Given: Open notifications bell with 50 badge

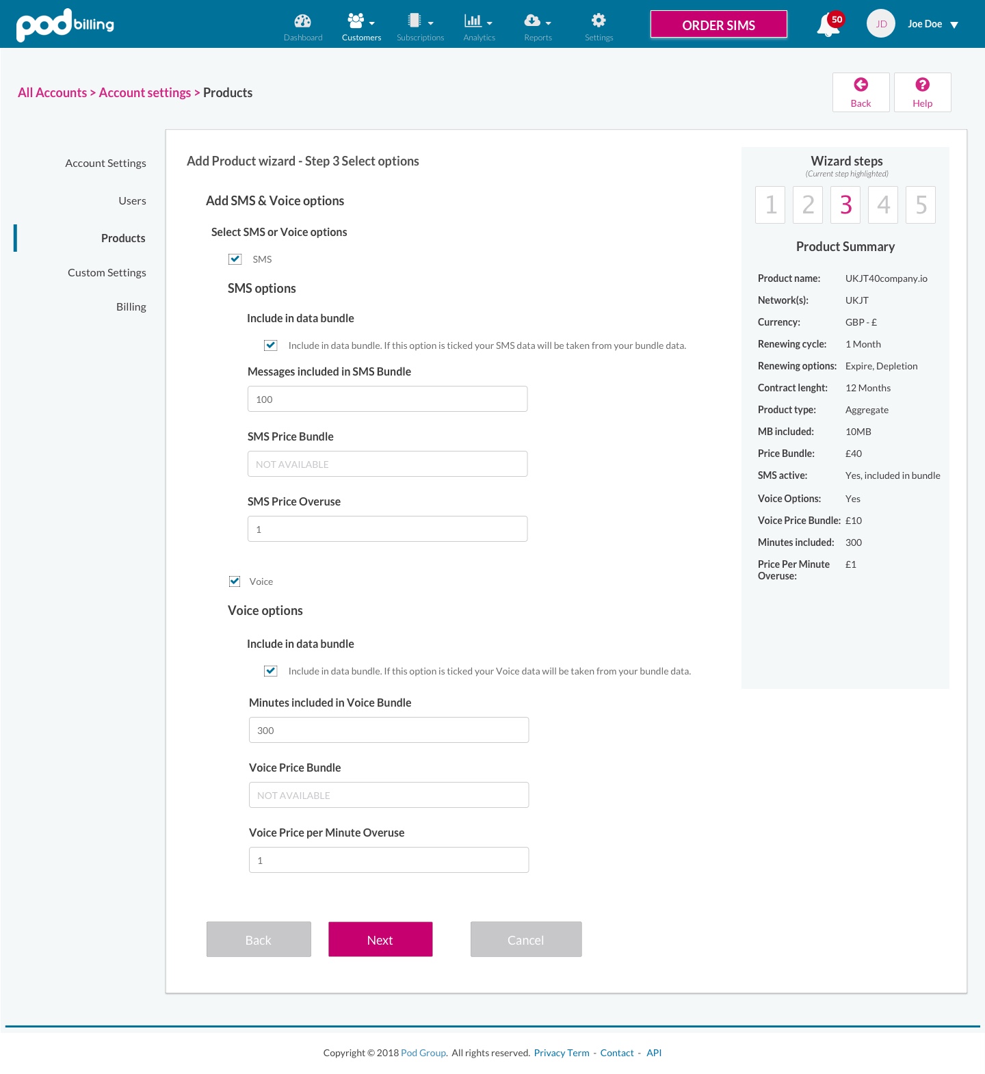Looking at the screenshot, I should point(828,25).
